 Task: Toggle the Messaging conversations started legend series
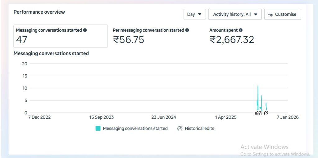(135, 128)
